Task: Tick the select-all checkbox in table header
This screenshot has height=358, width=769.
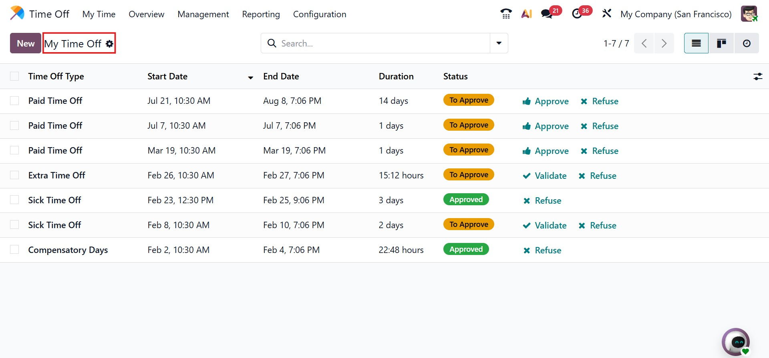Action: 14,77
